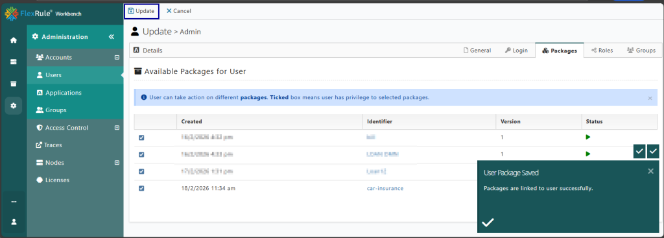The height and width of the screenshot is (238, 664).
Task: Click the '18/2/2026 11:34 am' created date
Action: pos(208,189)
